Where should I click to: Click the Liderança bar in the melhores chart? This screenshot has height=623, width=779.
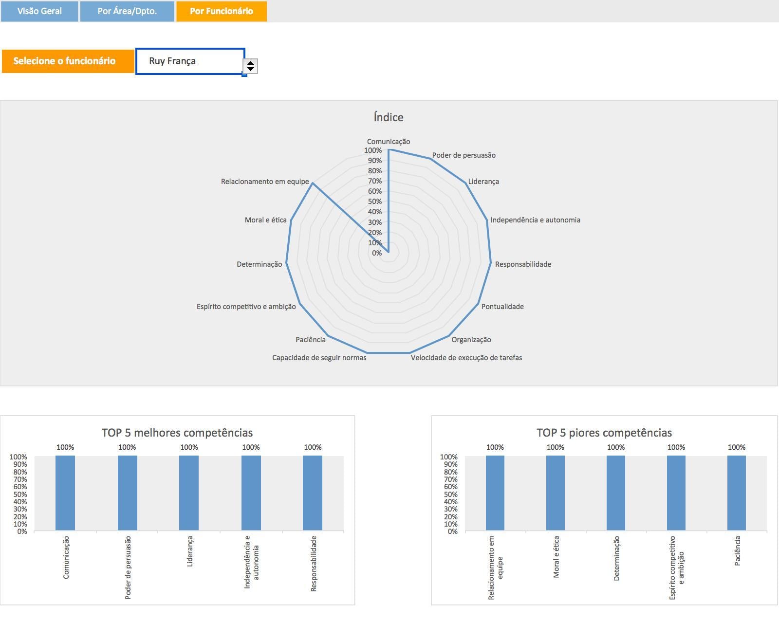(x=189, y=493)
